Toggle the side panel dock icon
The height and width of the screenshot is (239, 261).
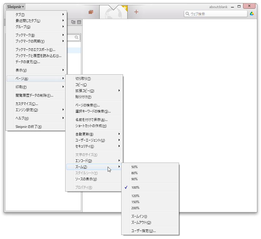click(x=73, y=22)
